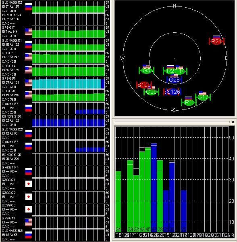Click the 'C/N0 43.0' value
Viewport: 237px width, 242px height.
coord(9,61)
